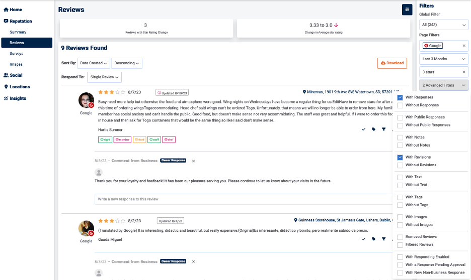Check the Without Notes option
Image resolution: width=471 pixels, height=280 pixels.
point(400,145)
